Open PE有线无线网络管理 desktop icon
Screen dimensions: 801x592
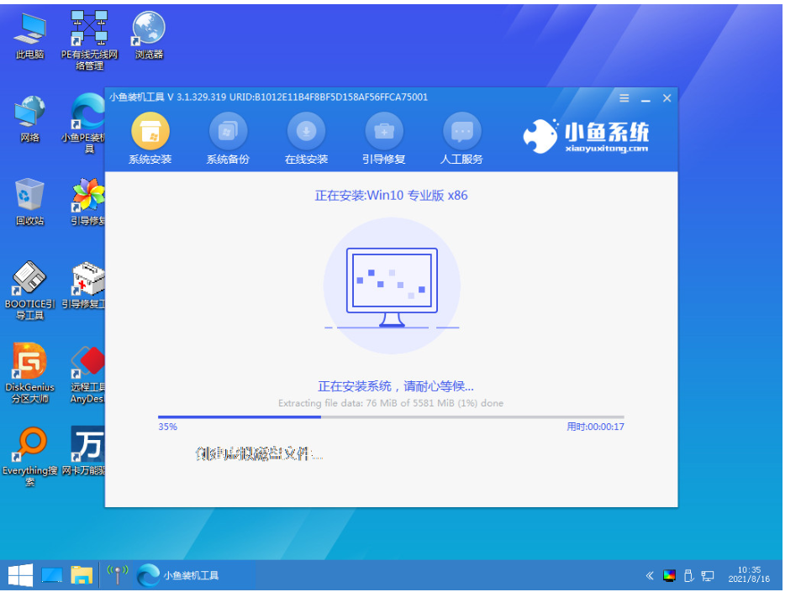(89, 40)
